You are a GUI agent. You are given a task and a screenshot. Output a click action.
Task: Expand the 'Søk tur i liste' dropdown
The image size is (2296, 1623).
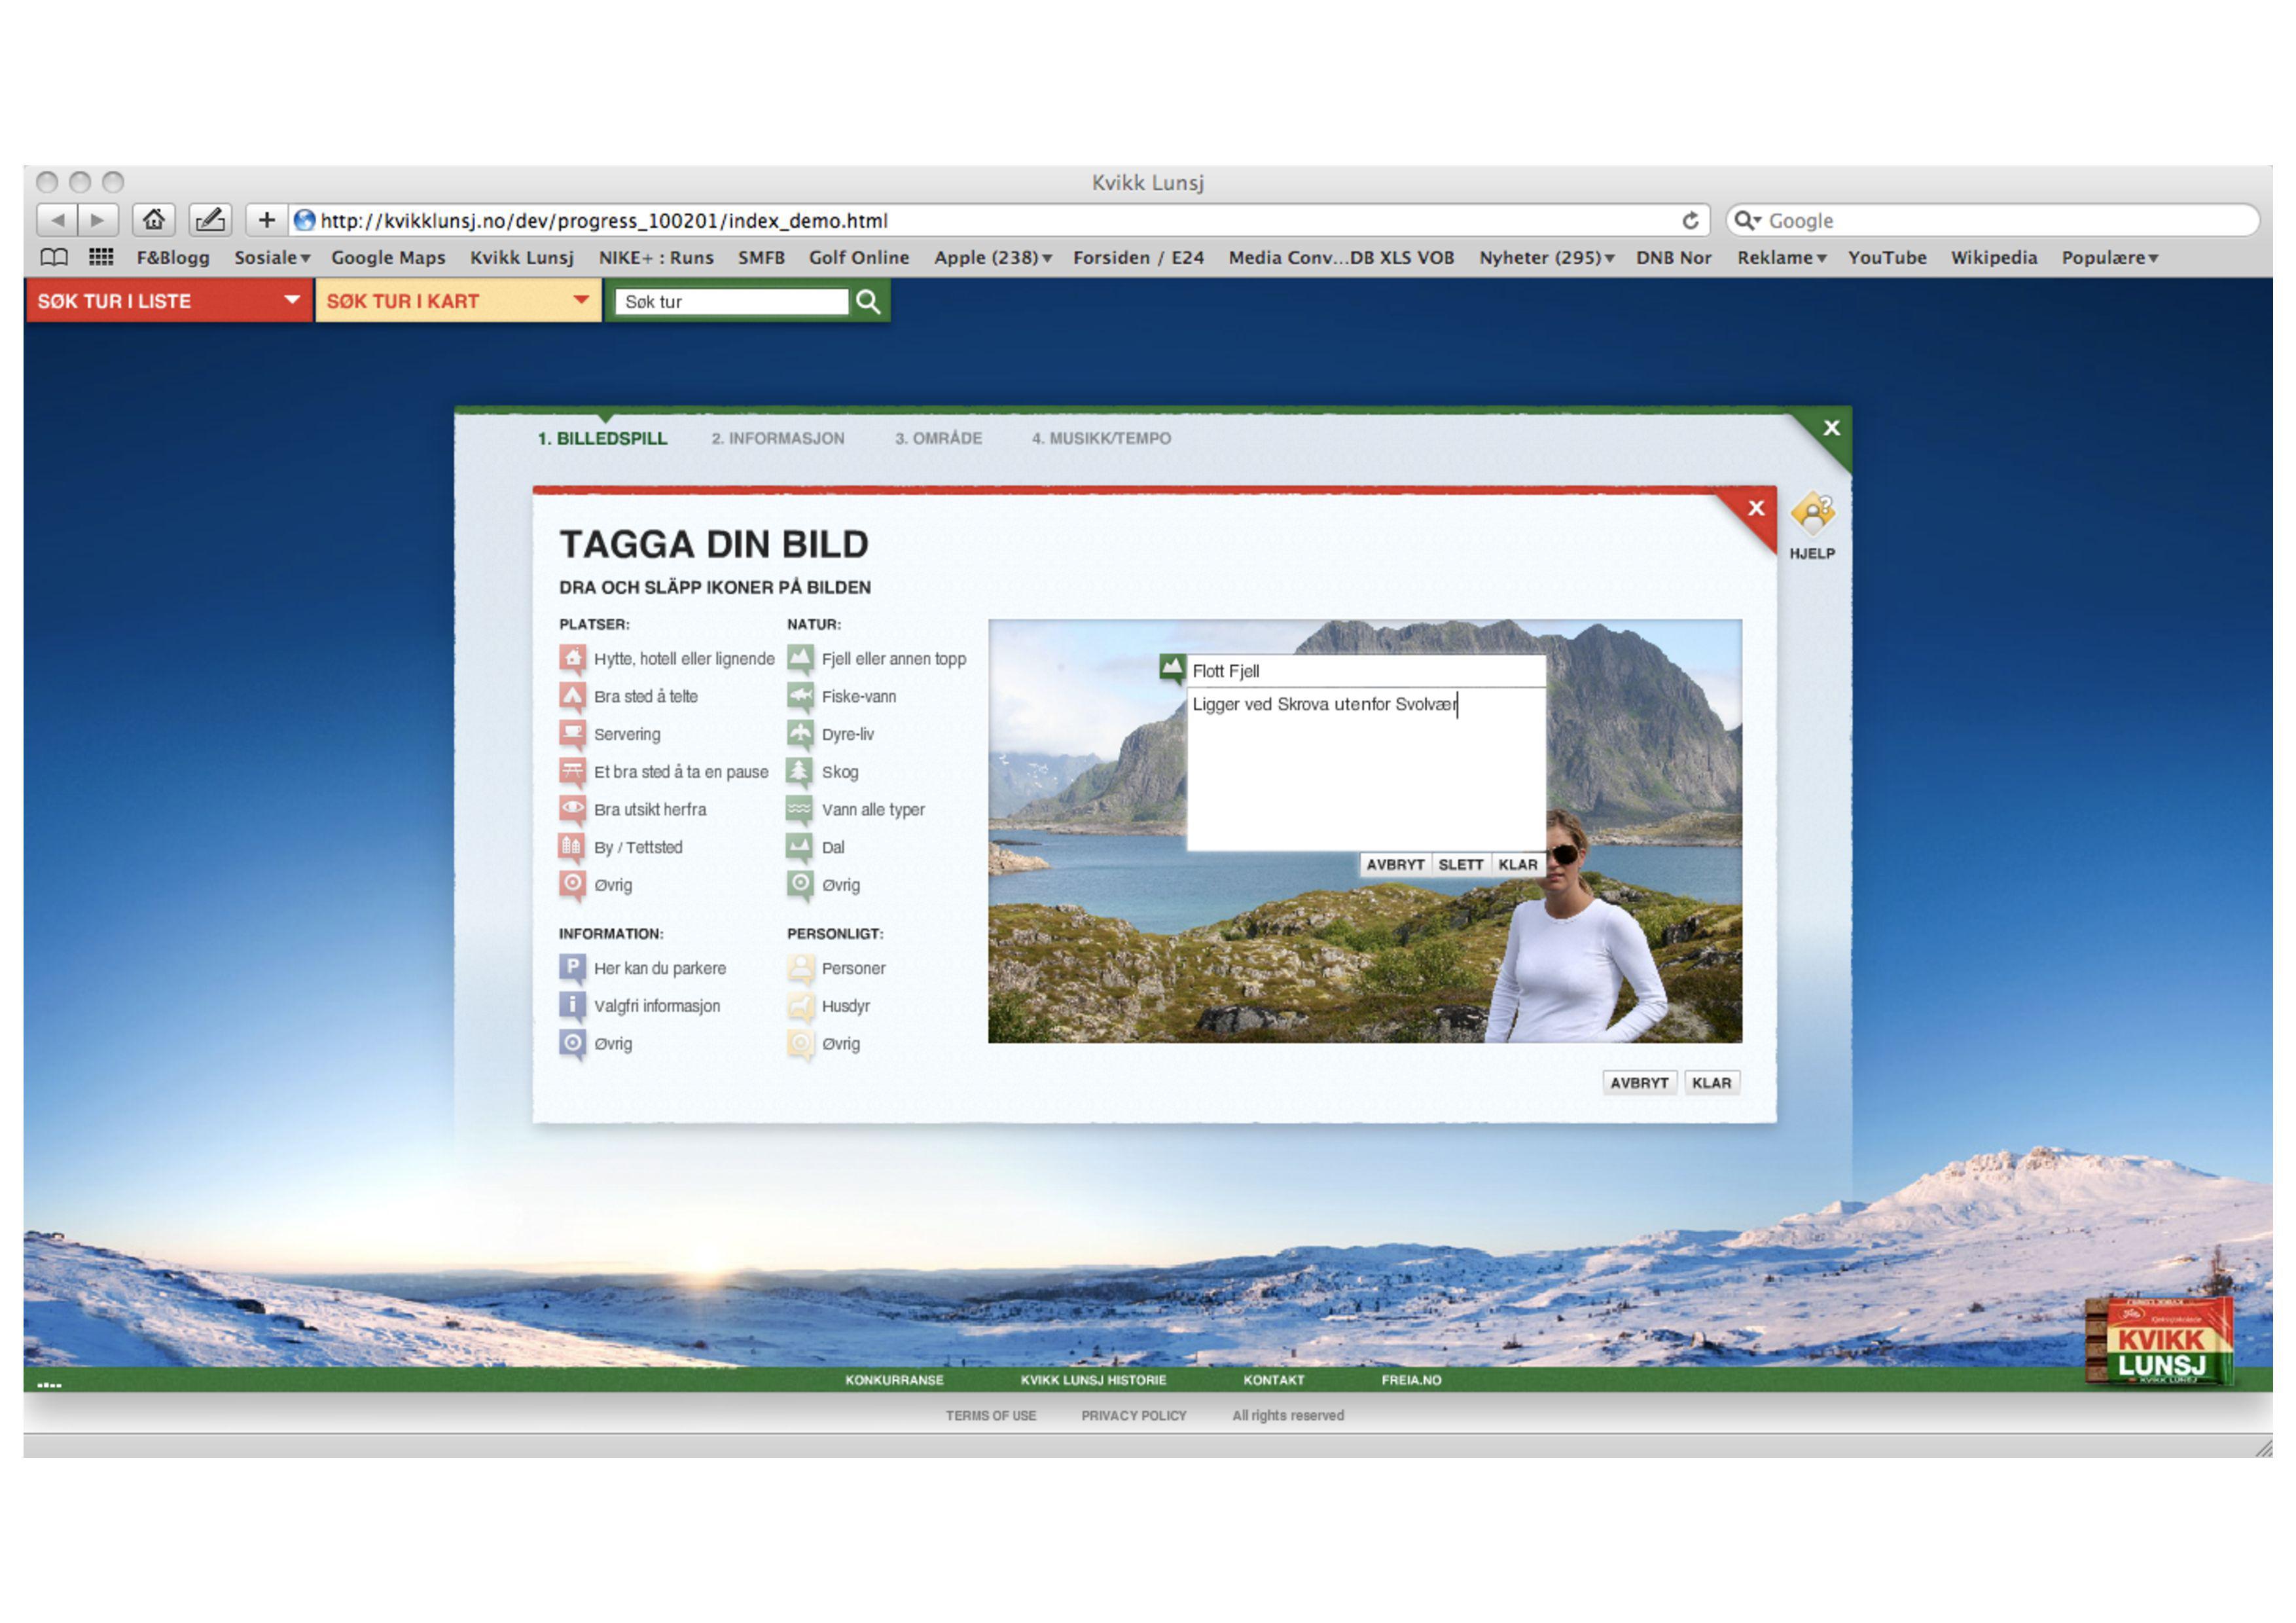click(292, 300)
